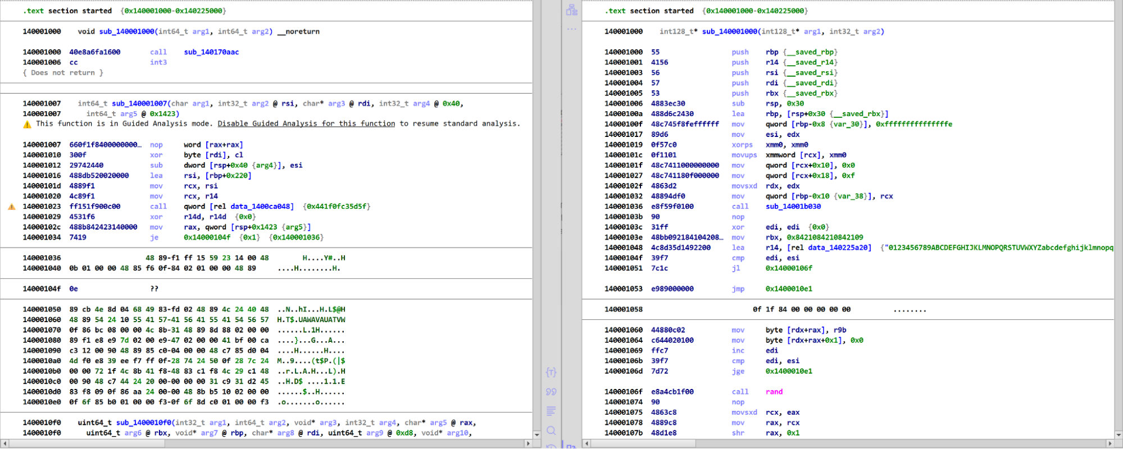Follow the call target sub_140170aac
Image resolution: width=1123 pixels, height=449 pixels.
pos(211,52)
